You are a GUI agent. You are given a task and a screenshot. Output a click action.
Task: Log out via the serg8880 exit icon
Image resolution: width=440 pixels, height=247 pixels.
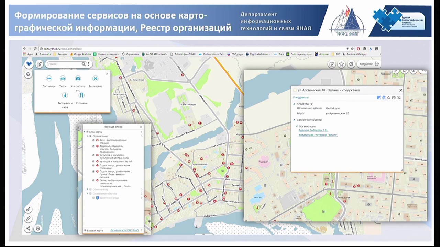(377, 64)
